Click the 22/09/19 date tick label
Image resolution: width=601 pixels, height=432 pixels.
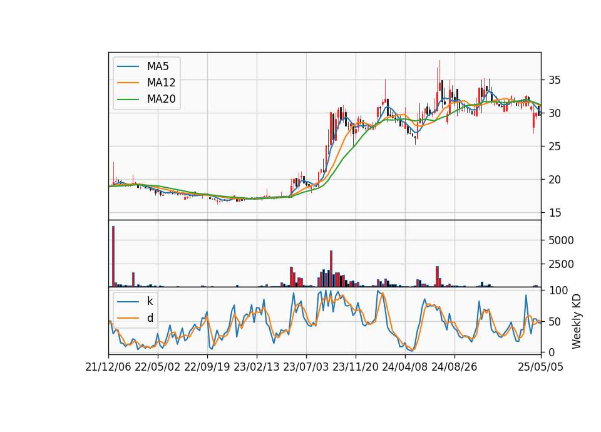(207, 367)
